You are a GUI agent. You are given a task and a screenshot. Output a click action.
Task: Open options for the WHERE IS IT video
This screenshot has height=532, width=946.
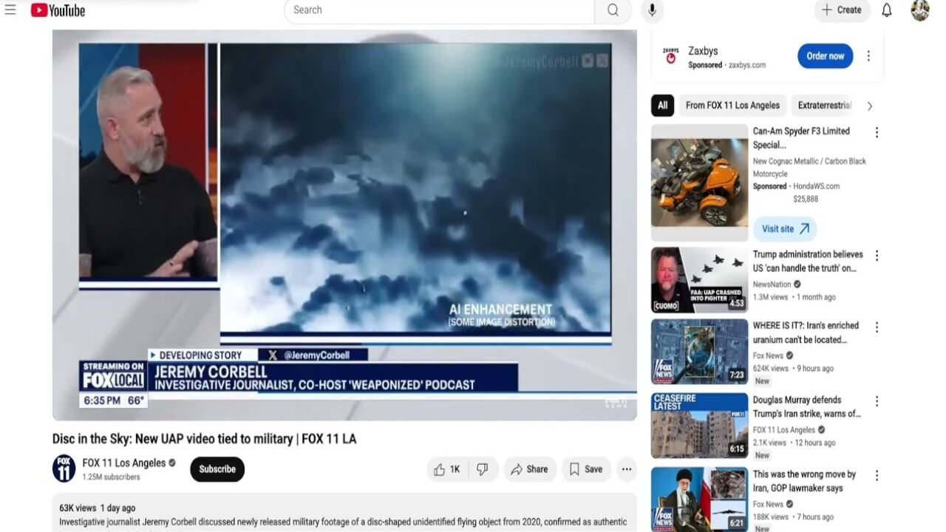[877, 327]
